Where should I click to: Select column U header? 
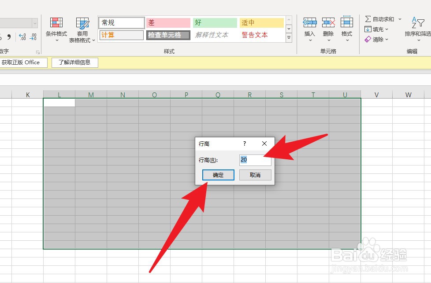pyautogui.click(x=345, y=95)
